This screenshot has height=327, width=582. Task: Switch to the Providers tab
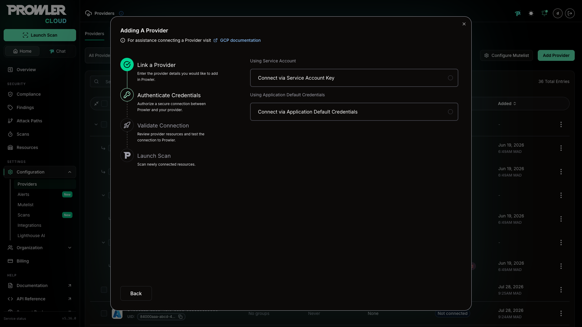95,34
